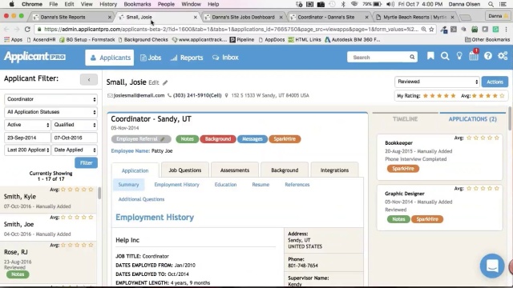Click the blue Messages tag
Image resolution: width=513 pixels, height=288 pixels.
point(252,139)
